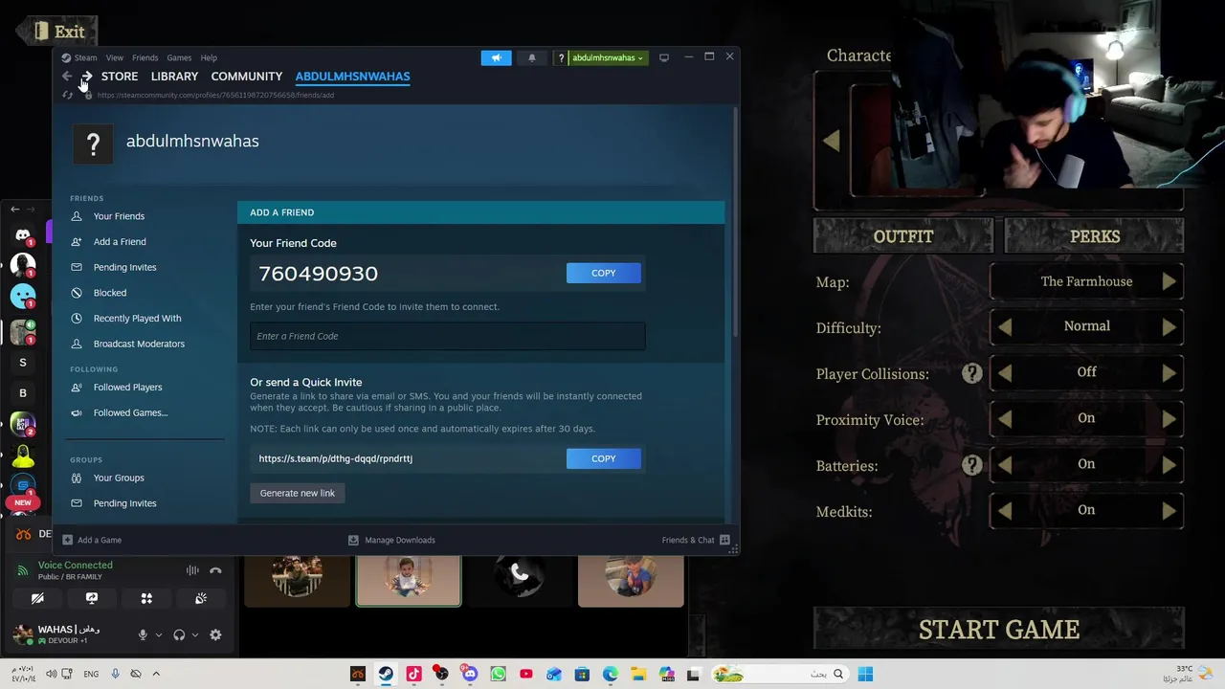Viewport: 1225px width, 689px height.
Task: Reload the Steam page with refresh icon
Action: click(x=67, y=95)
